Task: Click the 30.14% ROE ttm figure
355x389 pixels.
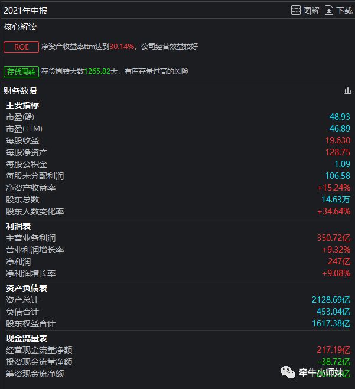Action: tap(122, 47)
